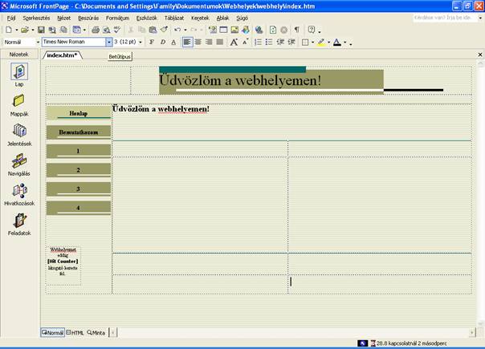
Task: Toggle bold formatting button
Action: coord(151,42)
